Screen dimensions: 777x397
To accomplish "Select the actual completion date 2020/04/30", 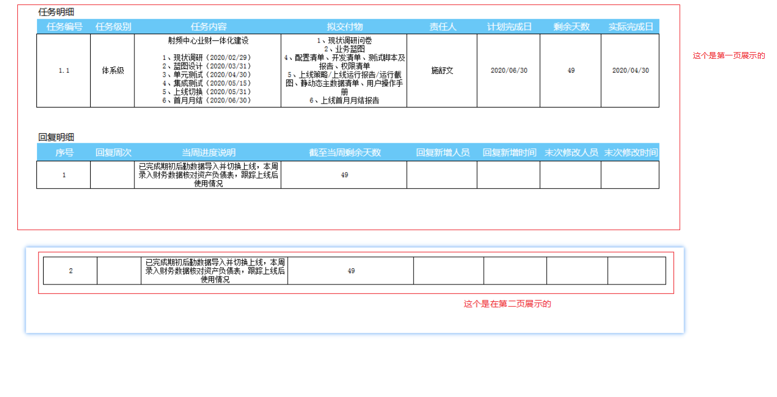I will click(x=631, y=71).
